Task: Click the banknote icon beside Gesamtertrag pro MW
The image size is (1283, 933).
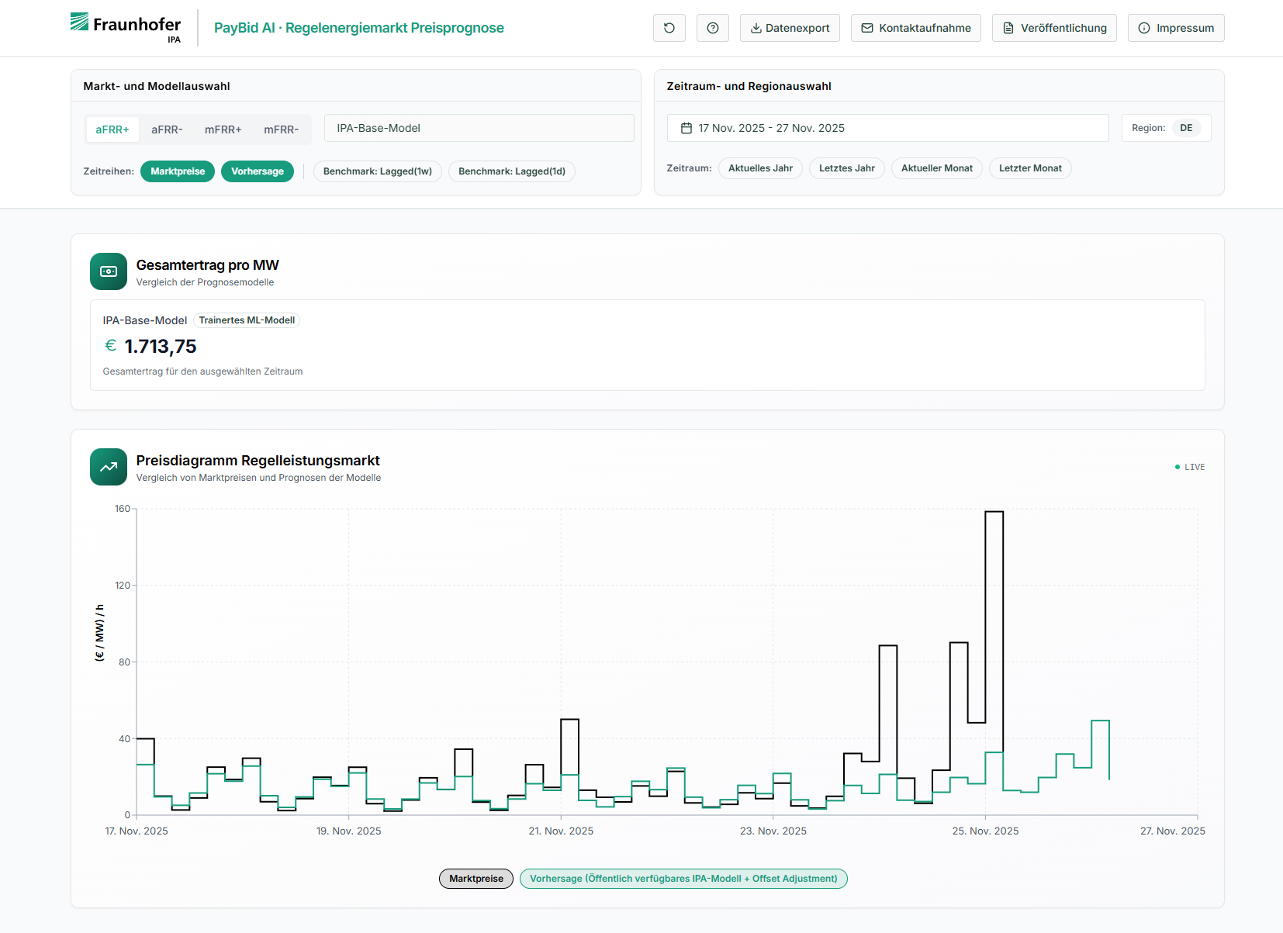Action: pos(109,271)
